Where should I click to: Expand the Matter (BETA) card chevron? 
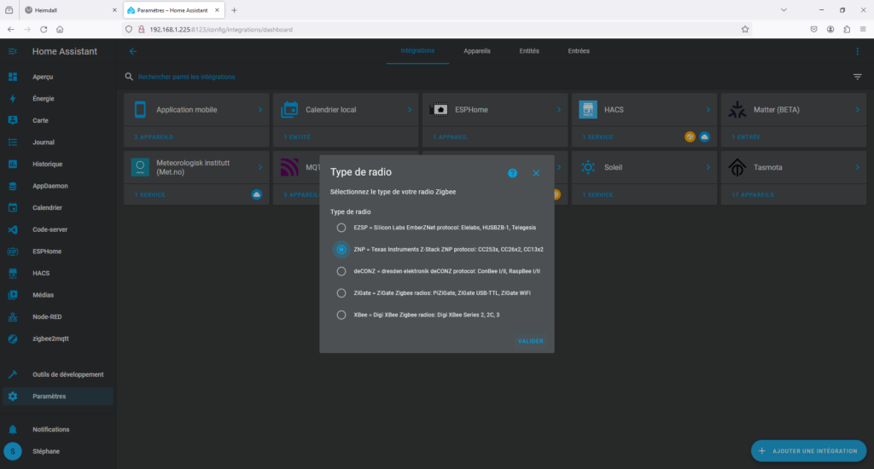[x=857, y=110]
